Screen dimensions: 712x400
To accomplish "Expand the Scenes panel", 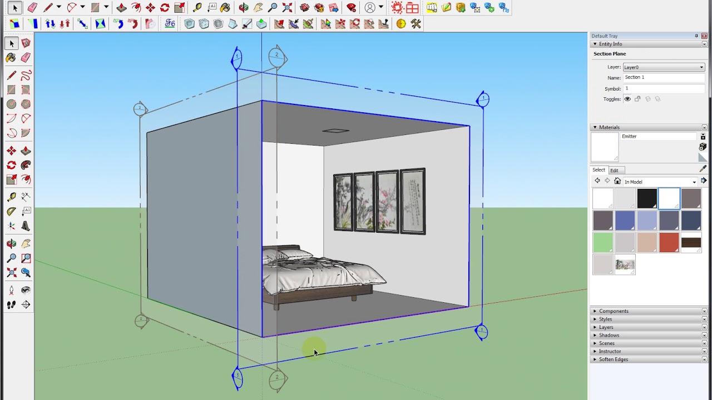I will 595,343.
